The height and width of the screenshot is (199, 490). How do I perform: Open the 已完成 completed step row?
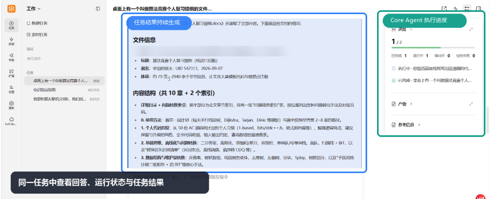click(431, 81)
